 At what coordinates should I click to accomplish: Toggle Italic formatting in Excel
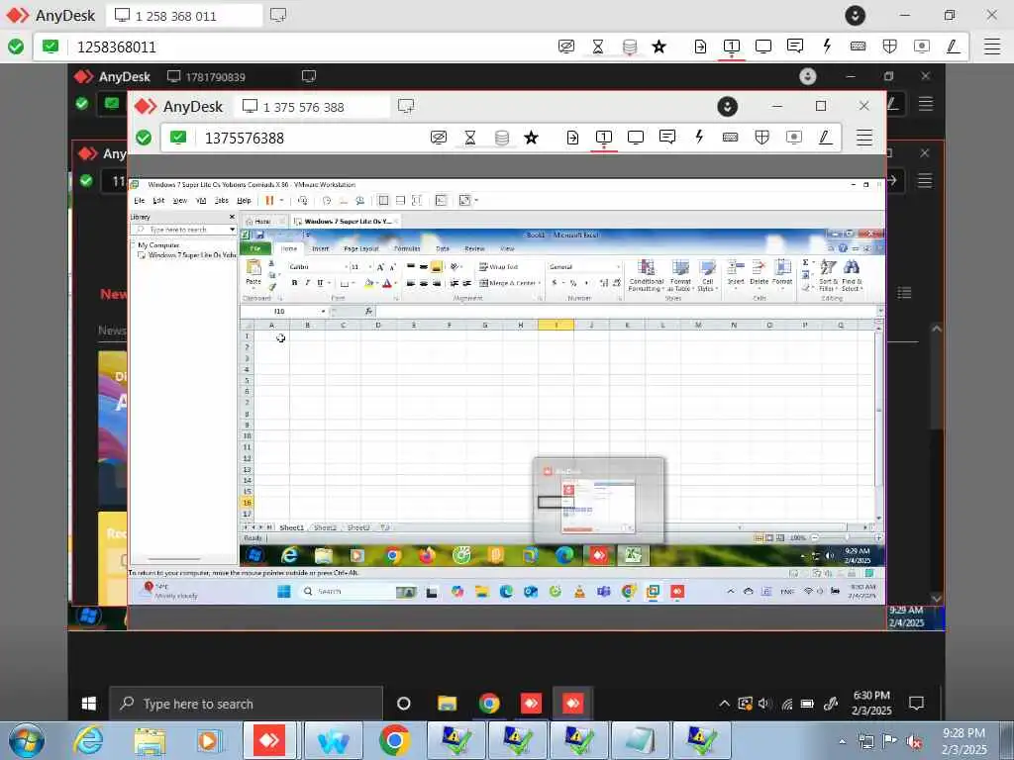click(307, 283)
